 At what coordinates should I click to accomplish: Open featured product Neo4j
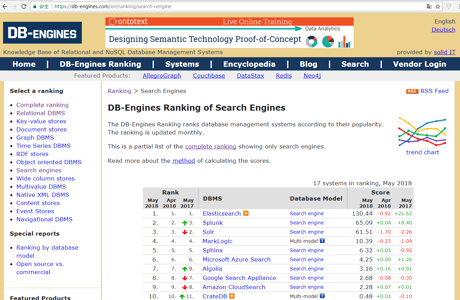[x=312, y=76]
